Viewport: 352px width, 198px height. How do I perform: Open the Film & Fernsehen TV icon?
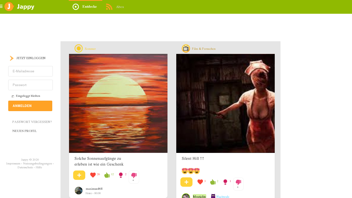point(186,48)
